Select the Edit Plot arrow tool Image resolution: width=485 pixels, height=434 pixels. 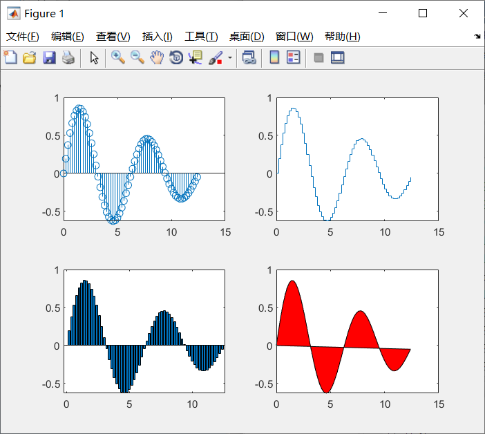tap(94, 58)
